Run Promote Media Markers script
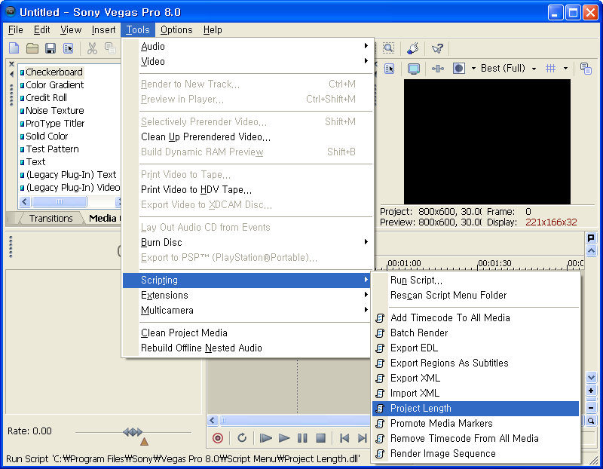This screenshot has width=603, height=469. pos(476,423)
